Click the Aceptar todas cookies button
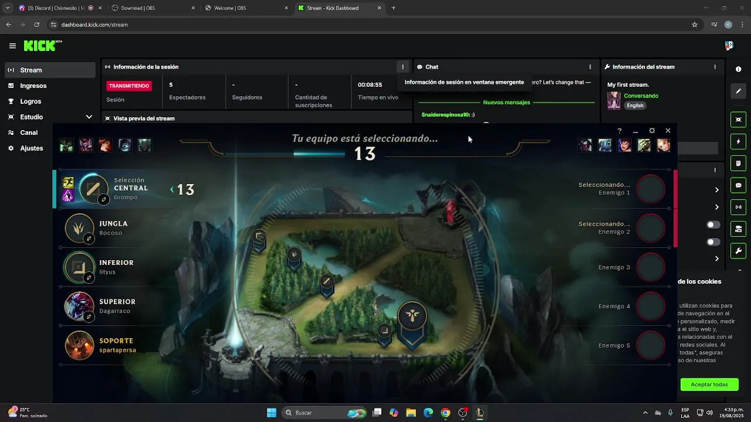751x422 pixels. 709,384
